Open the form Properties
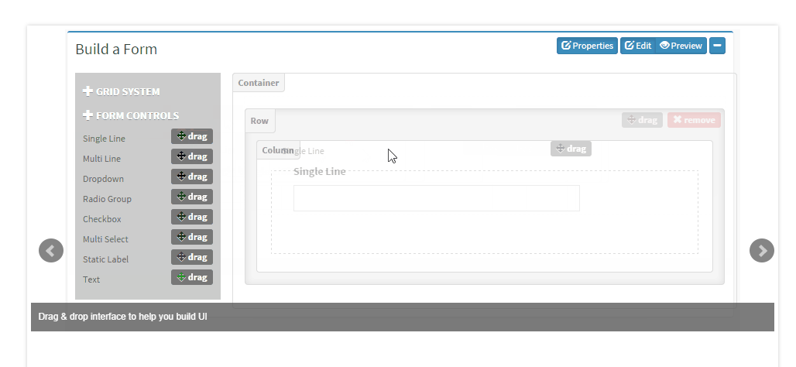Screen dimensions: 796x367 click(x=587, y=46)
